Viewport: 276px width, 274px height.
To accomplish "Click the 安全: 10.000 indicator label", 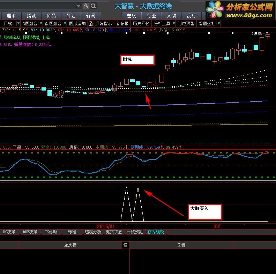I will [x=54, y=147].
